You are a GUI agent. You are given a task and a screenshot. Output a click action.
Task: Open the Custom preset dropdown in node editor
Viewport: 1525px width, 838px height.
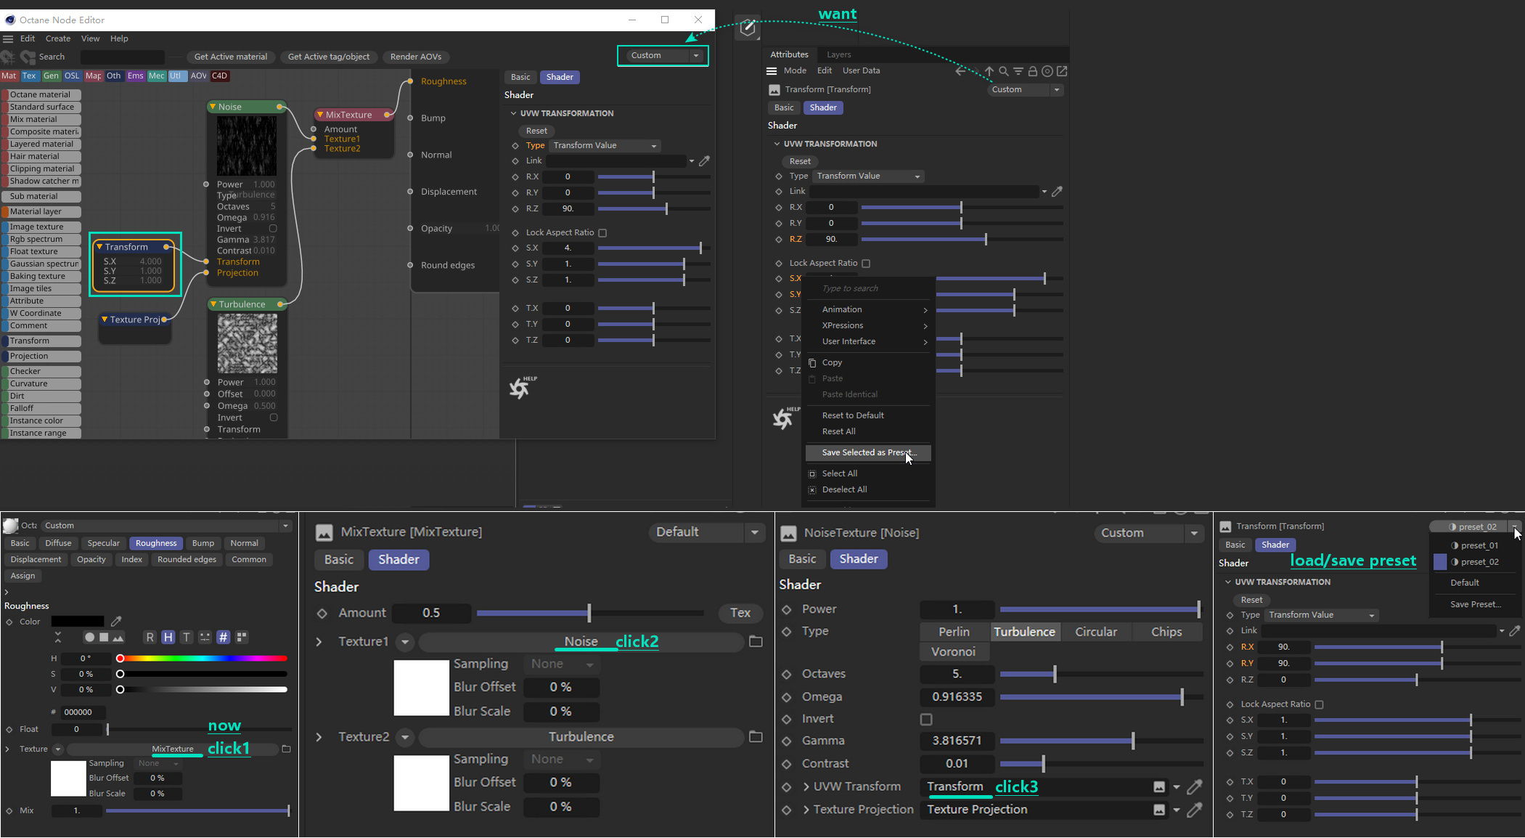(x=695, y=56)
